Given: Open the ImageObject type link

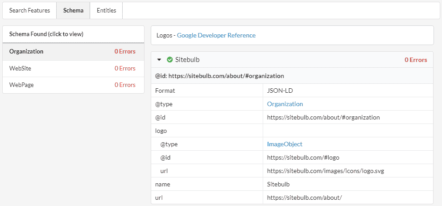Looking at the screenshot, I should (285, 144).
